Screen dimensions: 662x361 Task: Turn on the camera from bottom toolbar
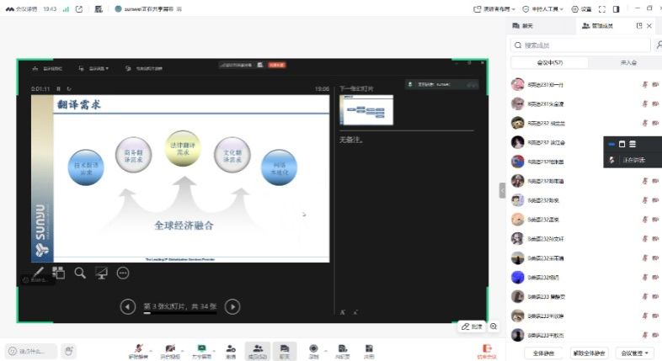(171, 349)
